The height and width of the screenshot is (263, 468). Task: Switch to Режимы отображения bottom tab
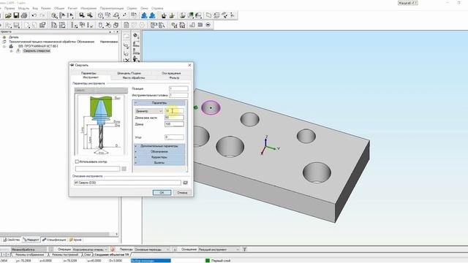(29, 255)
